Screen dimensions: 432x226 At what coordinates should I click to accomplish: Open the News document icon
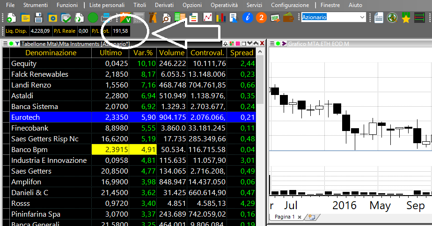(x=379, y=18)
